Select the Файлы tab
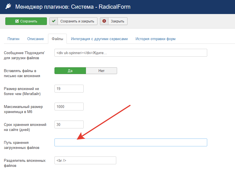This screenshot has width=235, height=173. [57, 39]
